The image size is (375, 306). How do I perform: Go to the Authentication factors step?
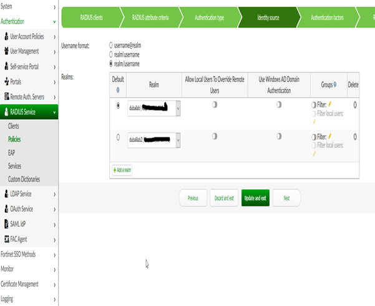[327, 17]
